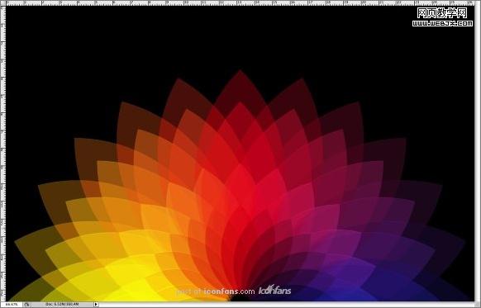Click the ruler origin corner box
The image size is (481, 308).
(3, 3)
